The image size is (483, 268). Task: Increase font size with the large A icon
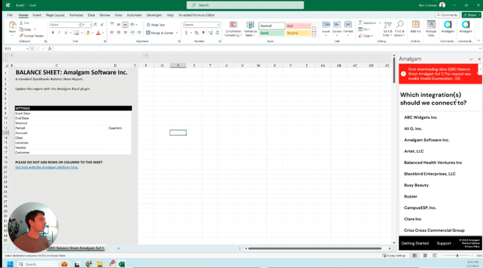[95, 25]
